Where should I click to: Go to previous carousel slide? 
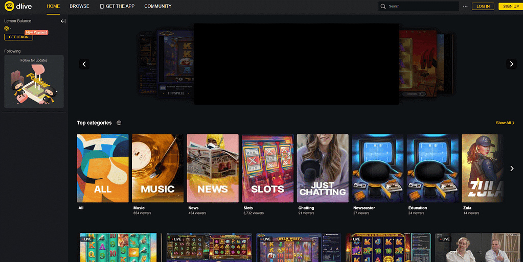coord(84,64)
